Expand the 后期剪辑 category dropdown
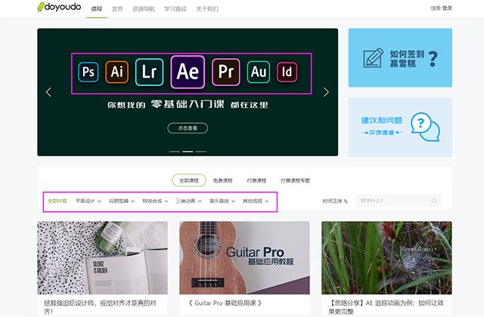 [122, 201]
